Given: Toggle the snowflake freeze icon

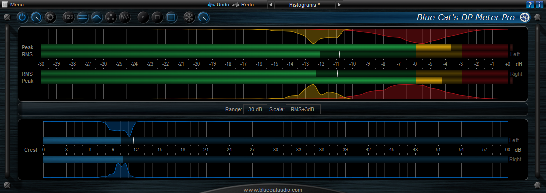Looking at the screenshot, I should pos(190,17).
